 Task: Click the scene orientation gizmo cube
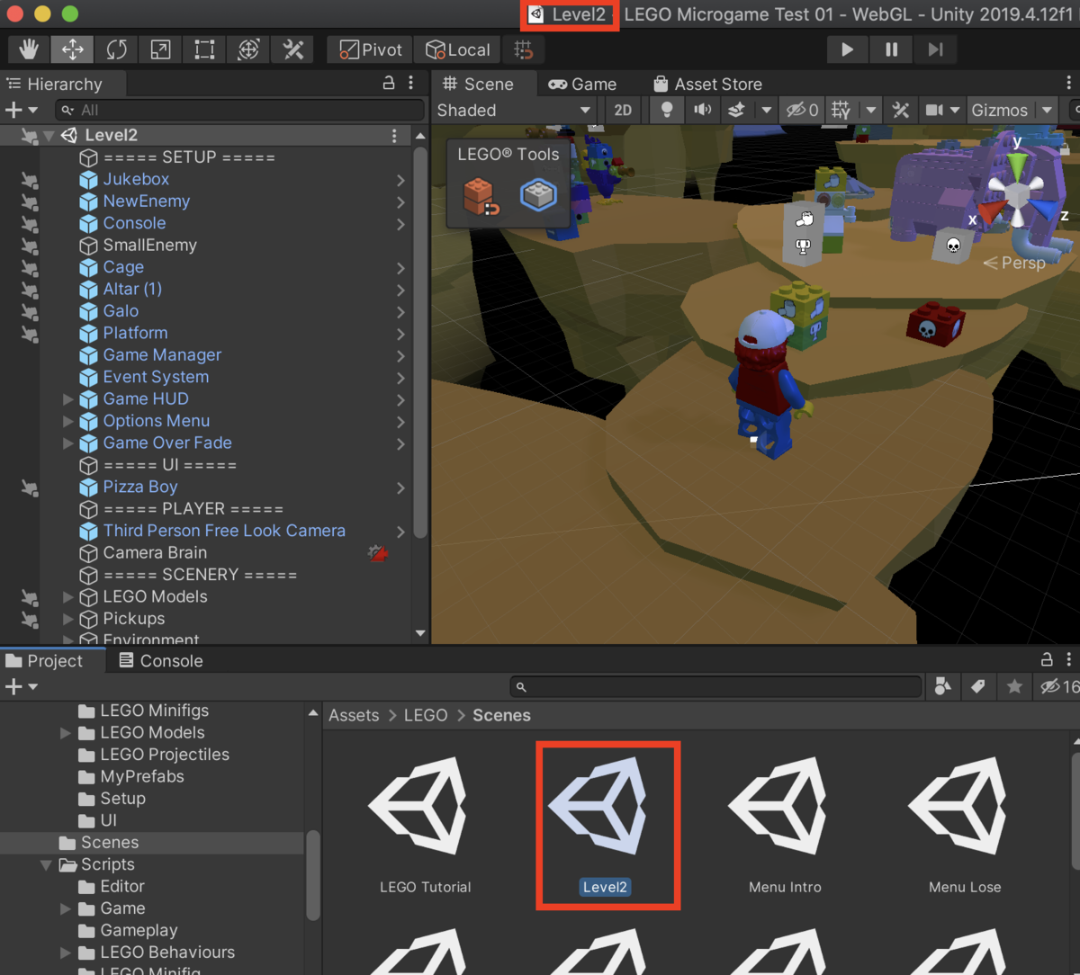[x=1017, y=193]
